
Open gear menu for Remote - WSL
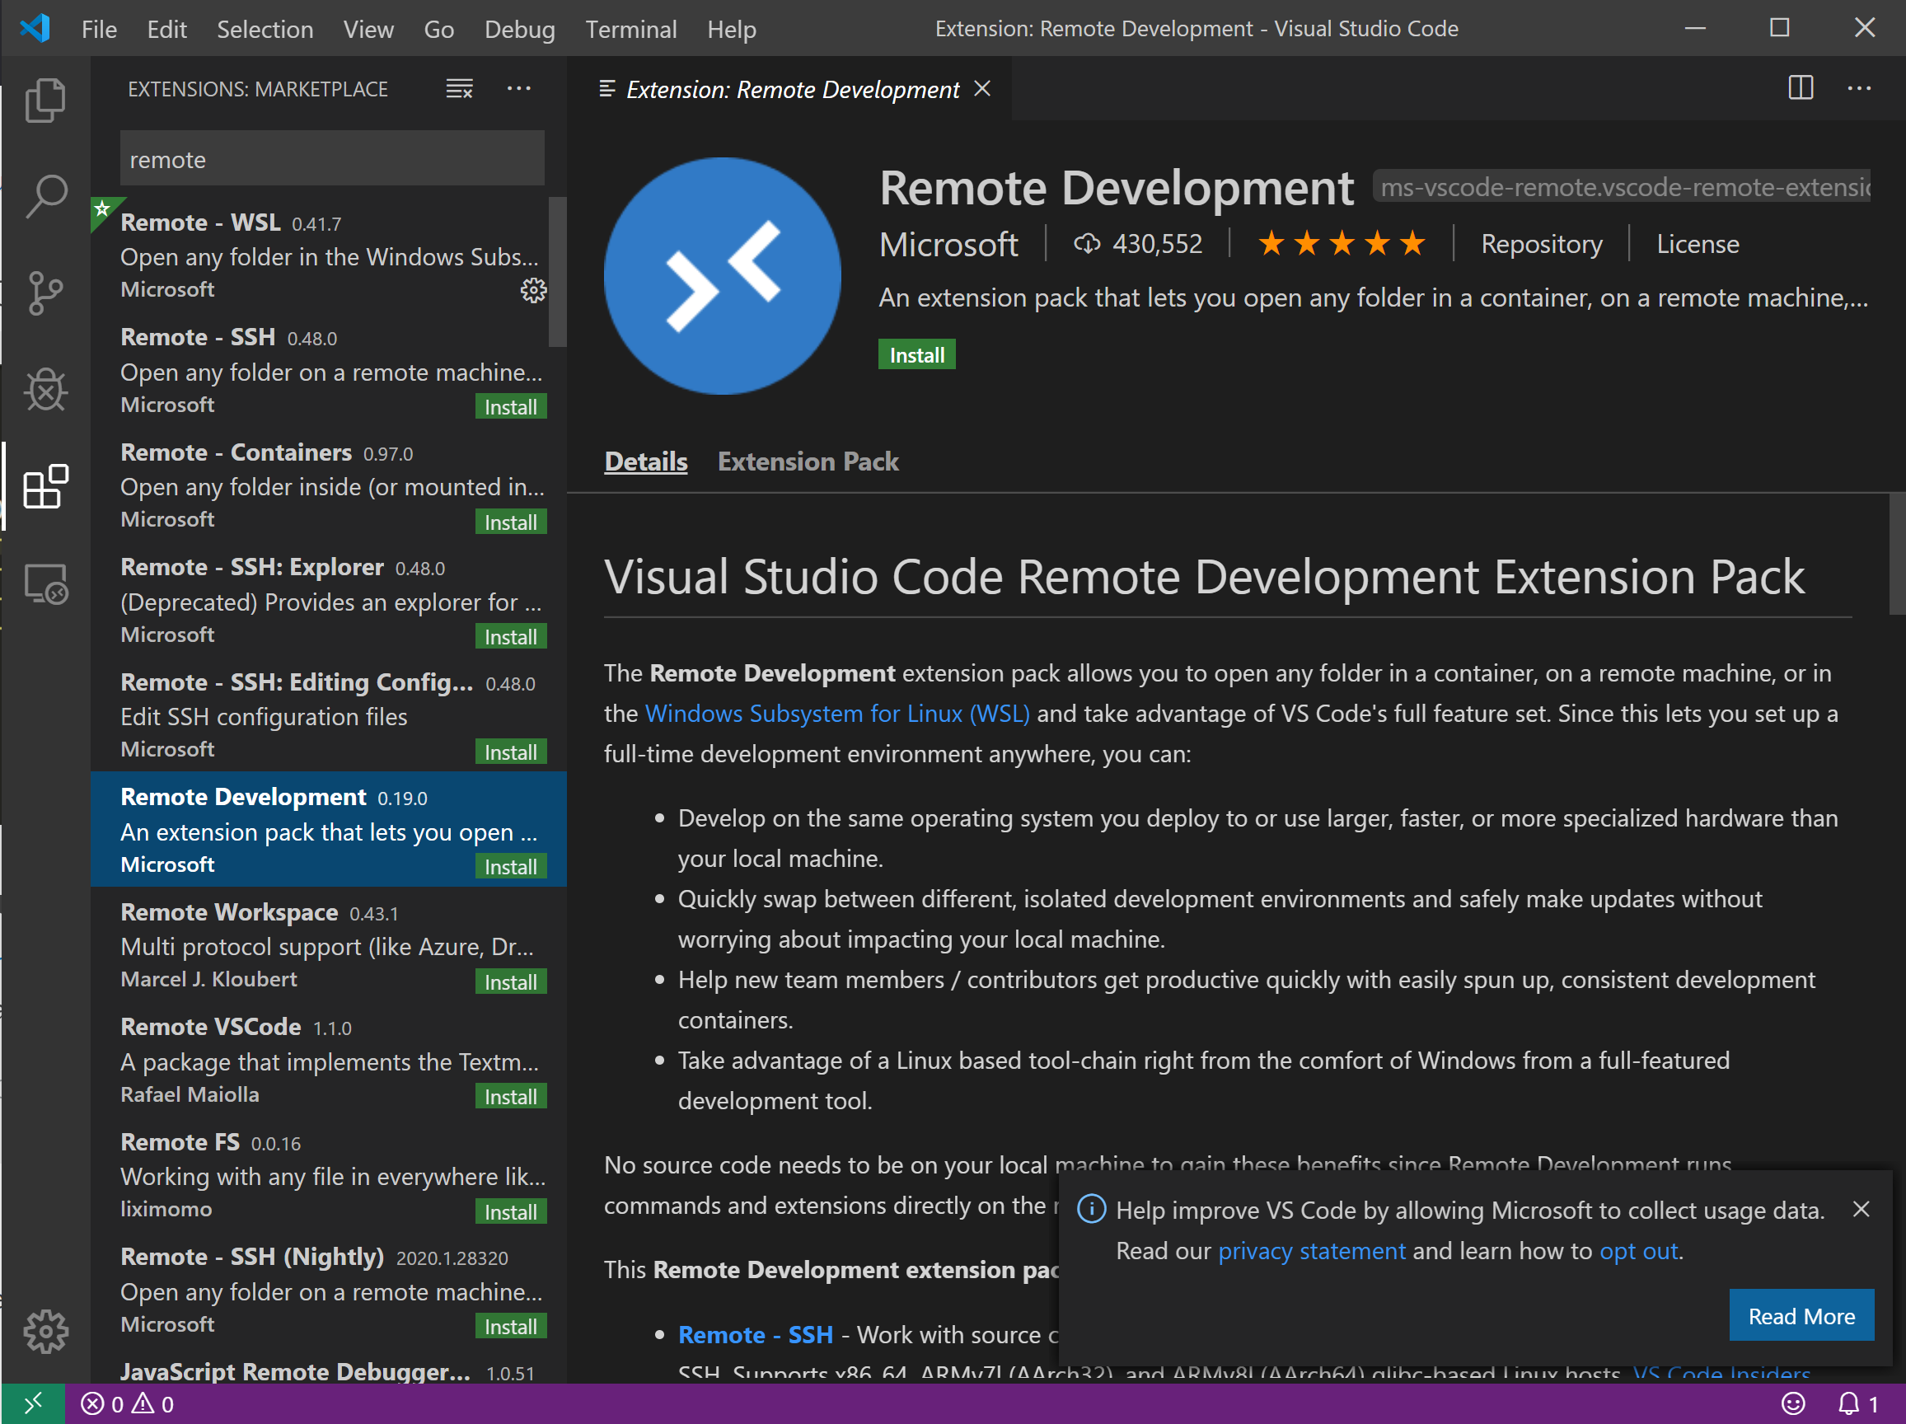click(533, 290)
